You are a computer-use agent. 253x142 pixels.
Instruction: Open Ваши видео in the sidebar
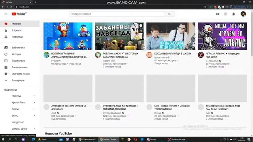coord(20,61)
